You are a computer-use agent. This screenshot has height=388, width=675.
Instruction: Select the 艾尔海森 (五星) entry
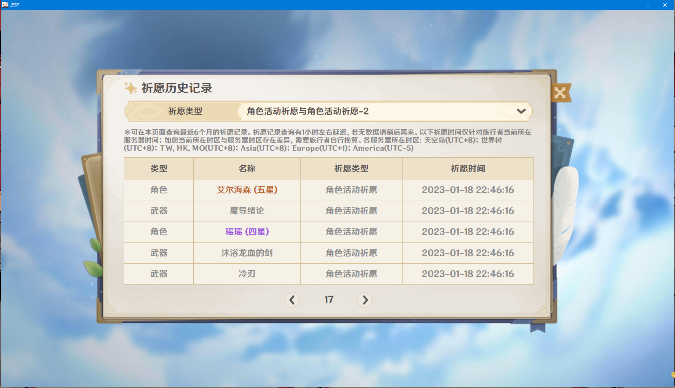247,190
